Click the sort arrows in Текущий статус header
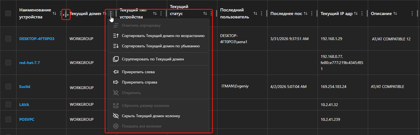The width and height of the screenshot is (420, 135). pyautogui.click(x=205, y=13)
